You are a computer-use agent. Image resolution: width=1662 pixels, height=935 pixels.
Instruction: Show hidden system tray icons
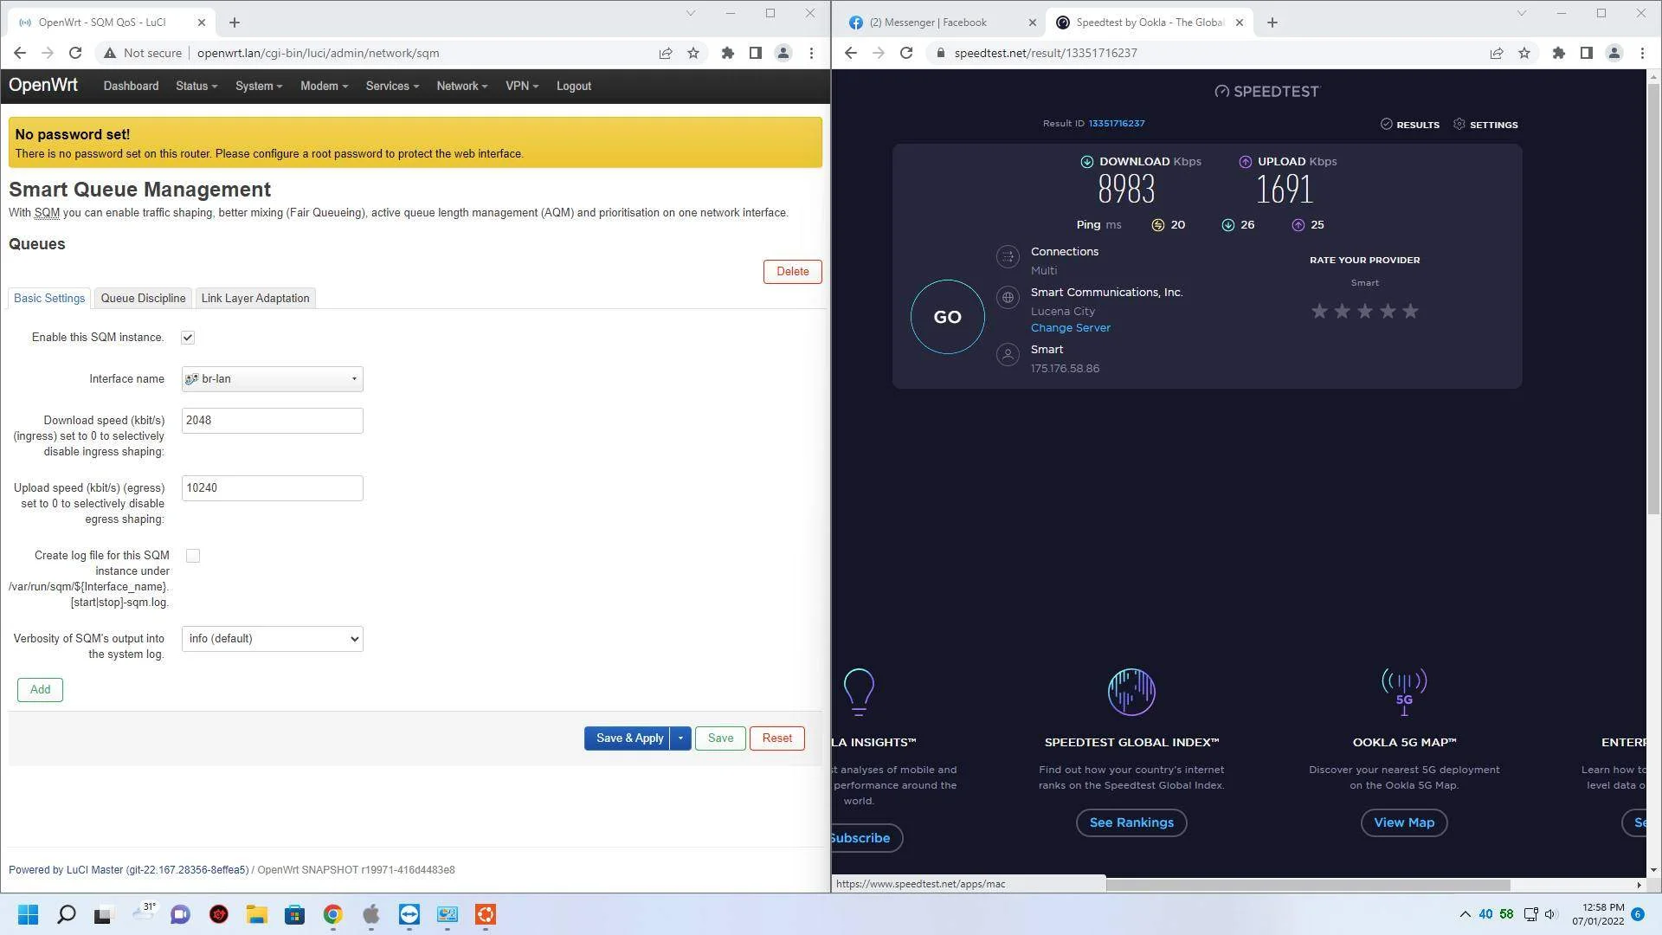[x=1465, y=914]
